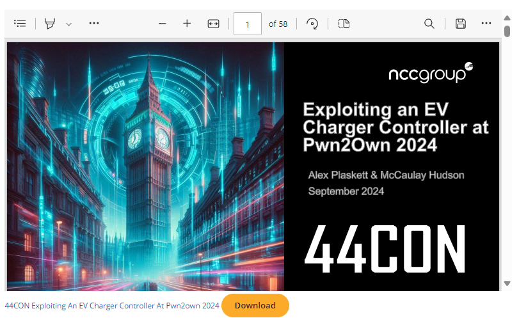Screen dimensions: 519x318
Task: Open the table of contents panel
Action: 20,24
